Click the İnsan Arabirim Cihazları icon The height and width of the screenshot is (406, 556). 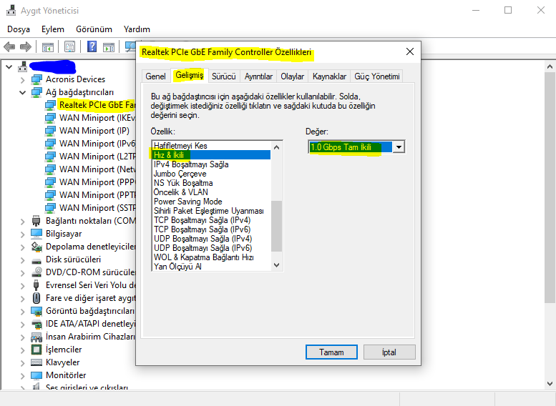(x=36, y=337)
